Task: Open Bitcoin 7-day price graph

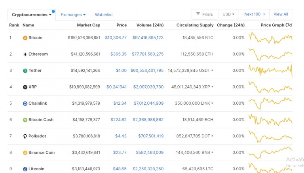Action: click(270, 38)
